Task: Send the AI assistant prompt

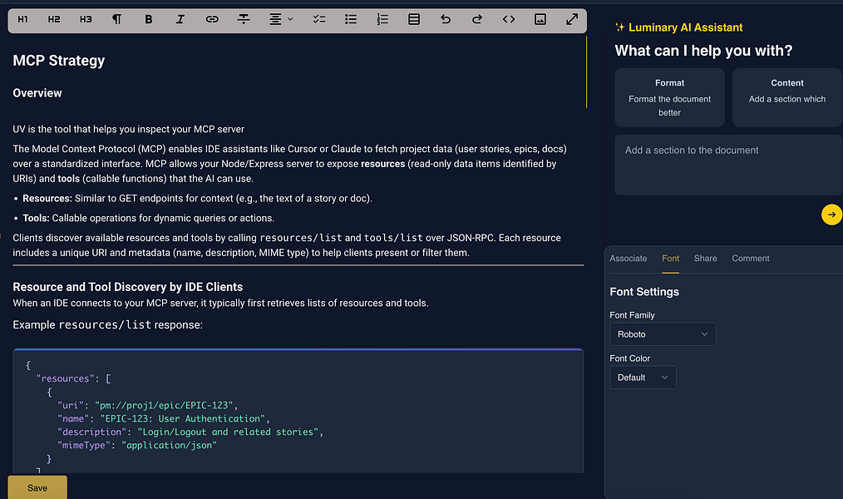Action: click(831, 215)
